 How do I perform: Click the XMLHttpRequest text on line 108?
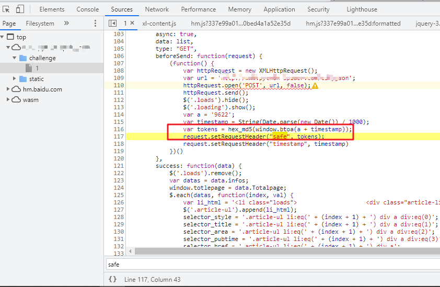click(283, 71)
